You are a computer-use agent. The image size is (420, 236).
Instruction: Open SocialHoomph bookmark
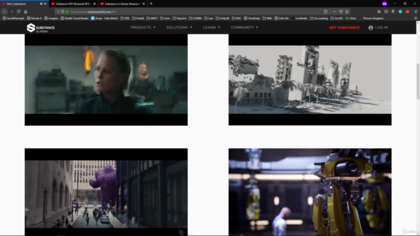(x=13, y=18)
